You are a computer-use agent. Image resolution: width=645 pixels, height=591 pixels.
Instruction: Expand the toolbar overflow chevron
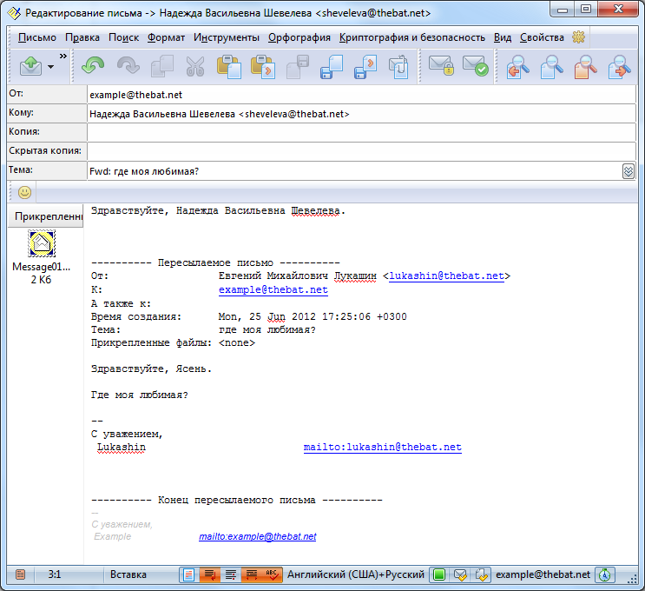pos(63,56)
